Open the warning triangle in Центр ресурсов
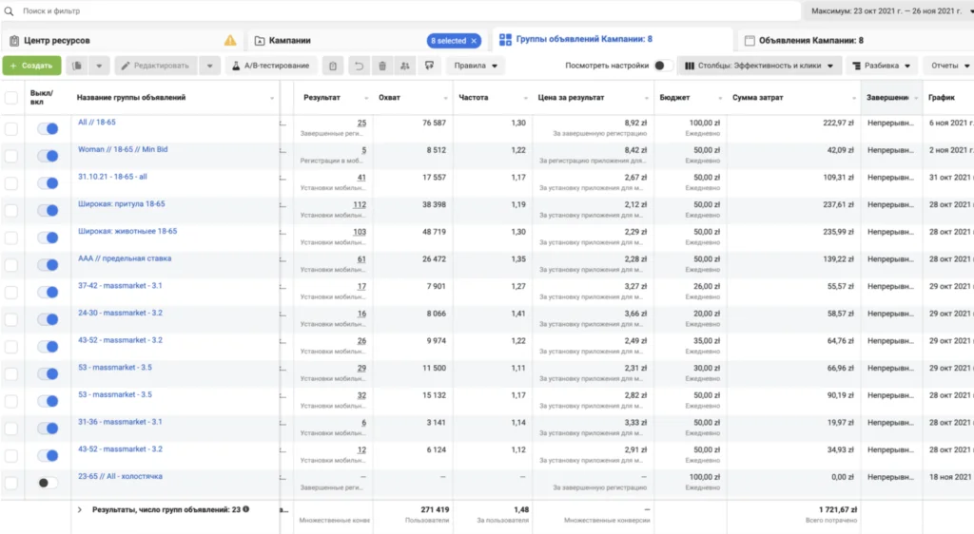This screenshot has width=974, height=534. coord(230,40)
